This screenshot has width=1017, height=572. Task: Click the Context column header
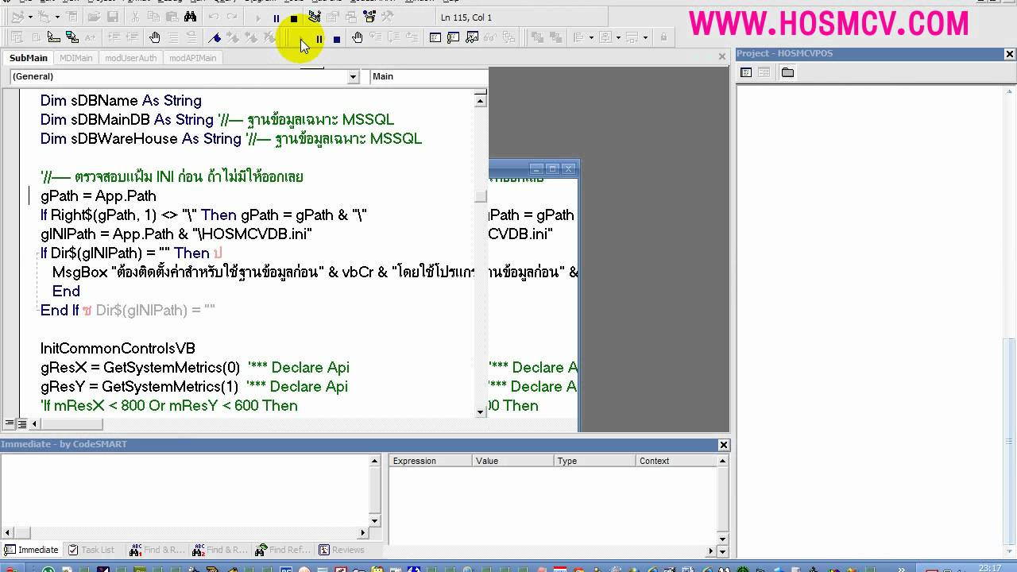click(x=676, y=461)
